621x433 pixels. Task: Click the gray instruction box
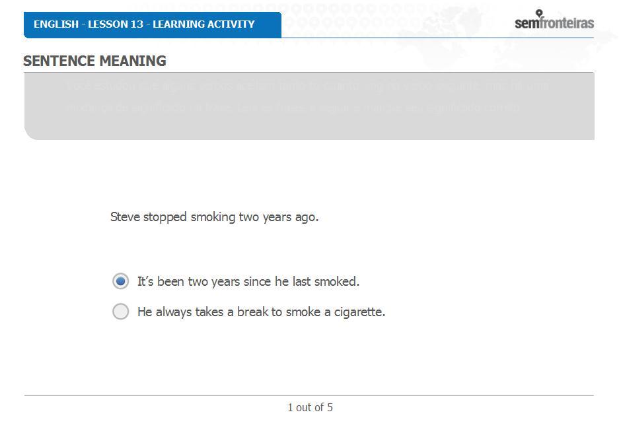309,106
